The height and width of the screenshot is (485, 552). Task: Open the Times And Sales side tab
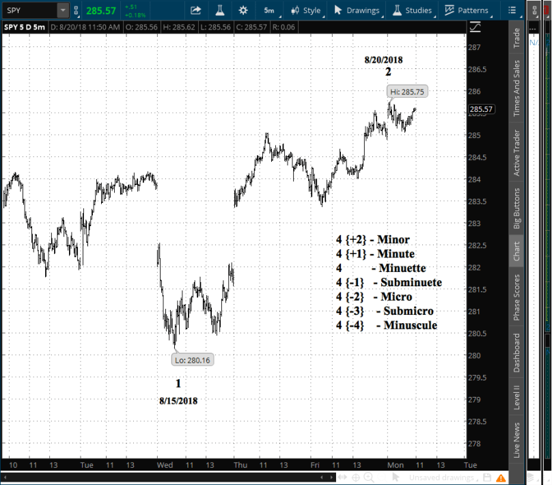coord(516,88)
